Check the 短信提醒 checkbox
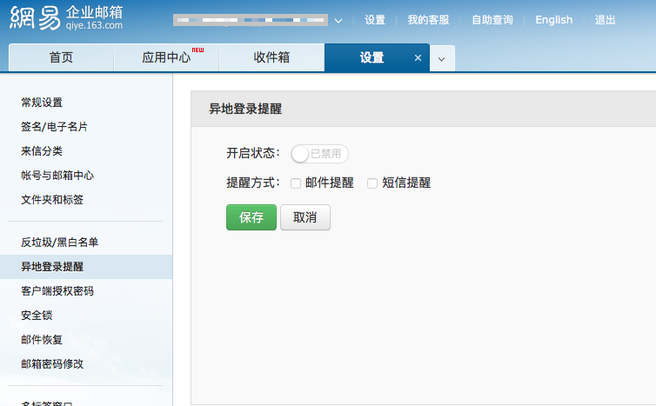Image resolution: width=656 pixels, height=406 pixels. 372,183
